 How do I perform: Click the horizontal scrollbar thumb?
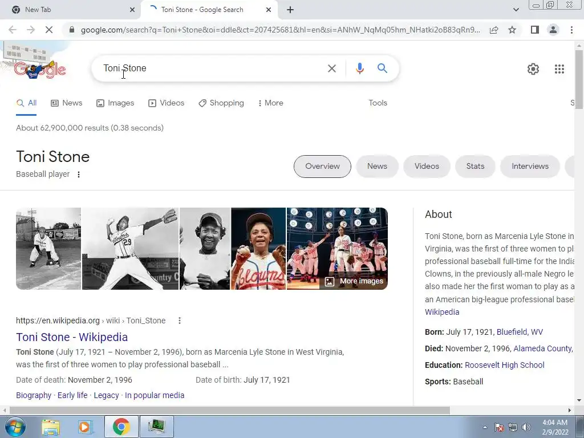click(x=229, y=411)
